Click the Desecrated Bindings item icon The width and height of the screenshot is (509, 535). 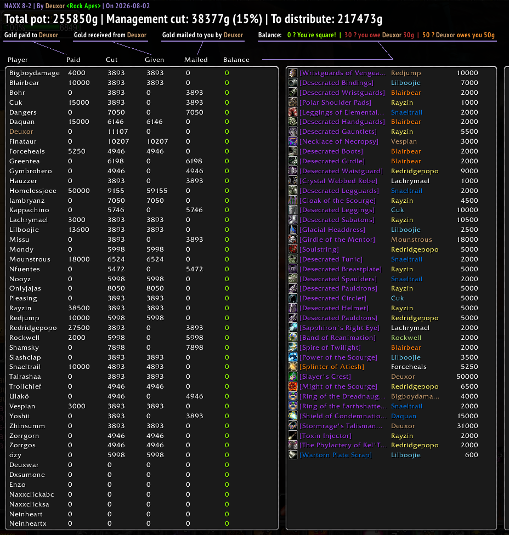click(x=293, y=83)
